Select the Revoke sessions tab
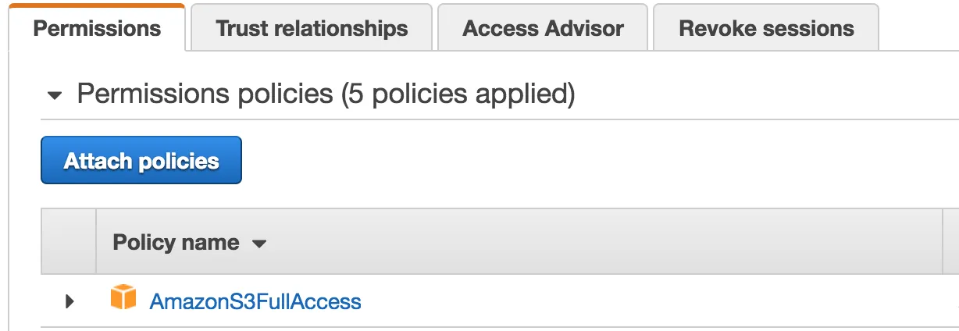Screen dimensions: 959x331 766,29
